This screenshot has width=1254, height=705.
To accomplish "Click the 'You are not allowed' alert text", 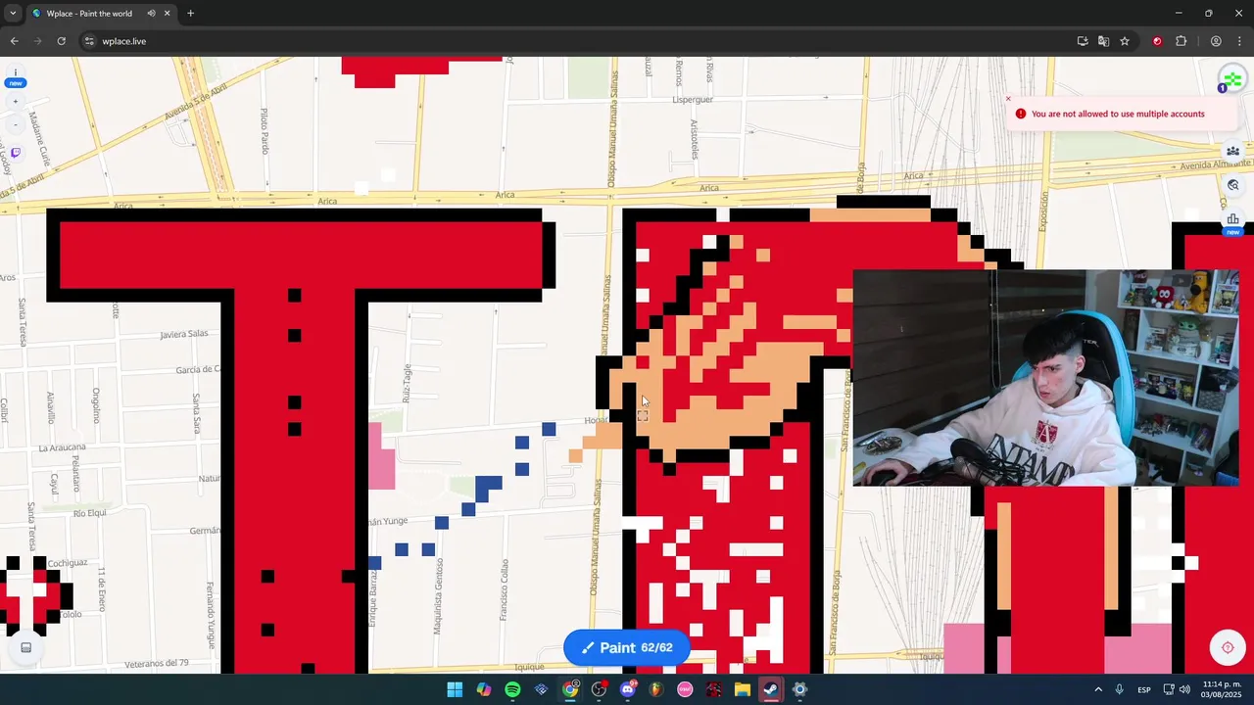I will (x=1118, y=114).
